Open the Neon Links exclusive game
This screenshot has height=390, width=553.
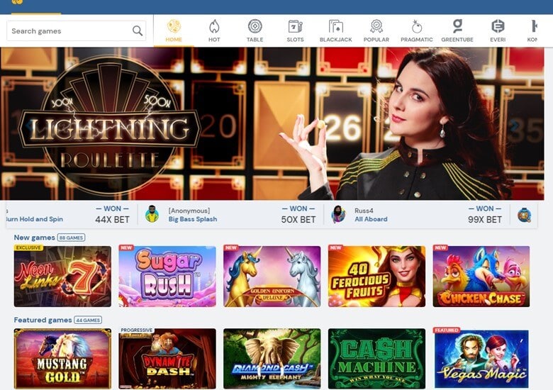tap(62, 276)
